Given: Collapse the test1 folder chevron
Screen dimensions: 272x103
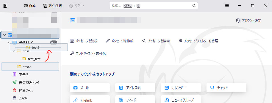Looking at the screenshot, I should click(14, 51).
